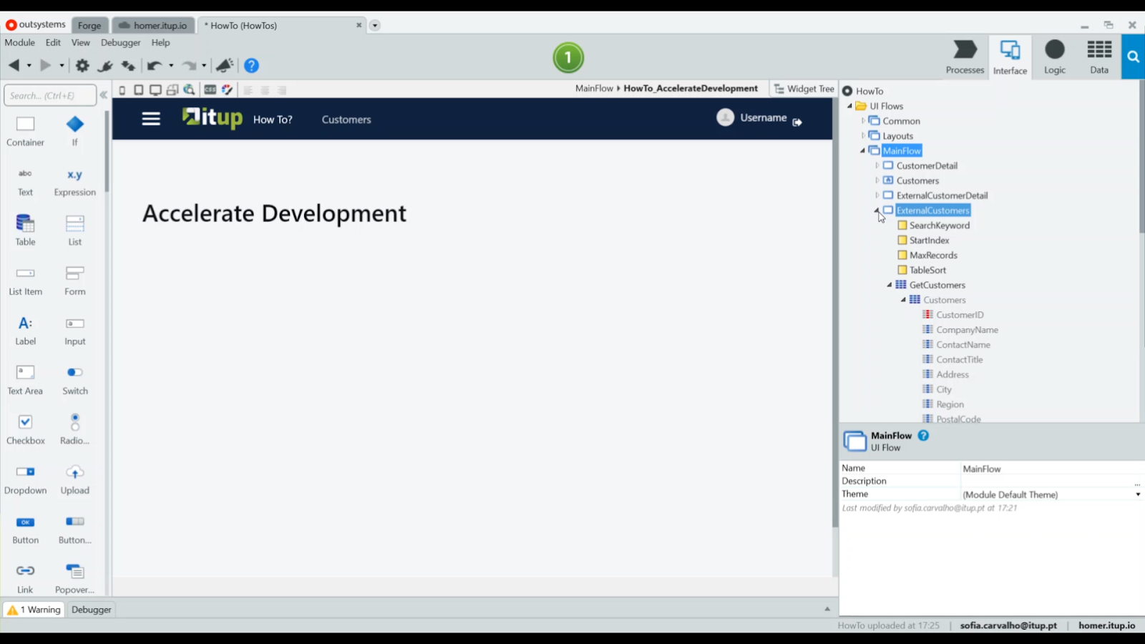Open Back history dropdown arrow
Screen dimensions: 1145x644
29,66
